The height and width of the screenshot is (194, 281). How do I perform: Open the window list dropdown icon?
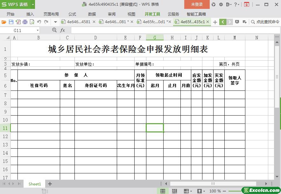(x=245, y=22)
